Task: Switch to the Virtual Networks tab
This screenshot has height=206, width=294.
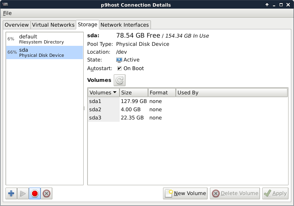Action: [x=53, y=25]
